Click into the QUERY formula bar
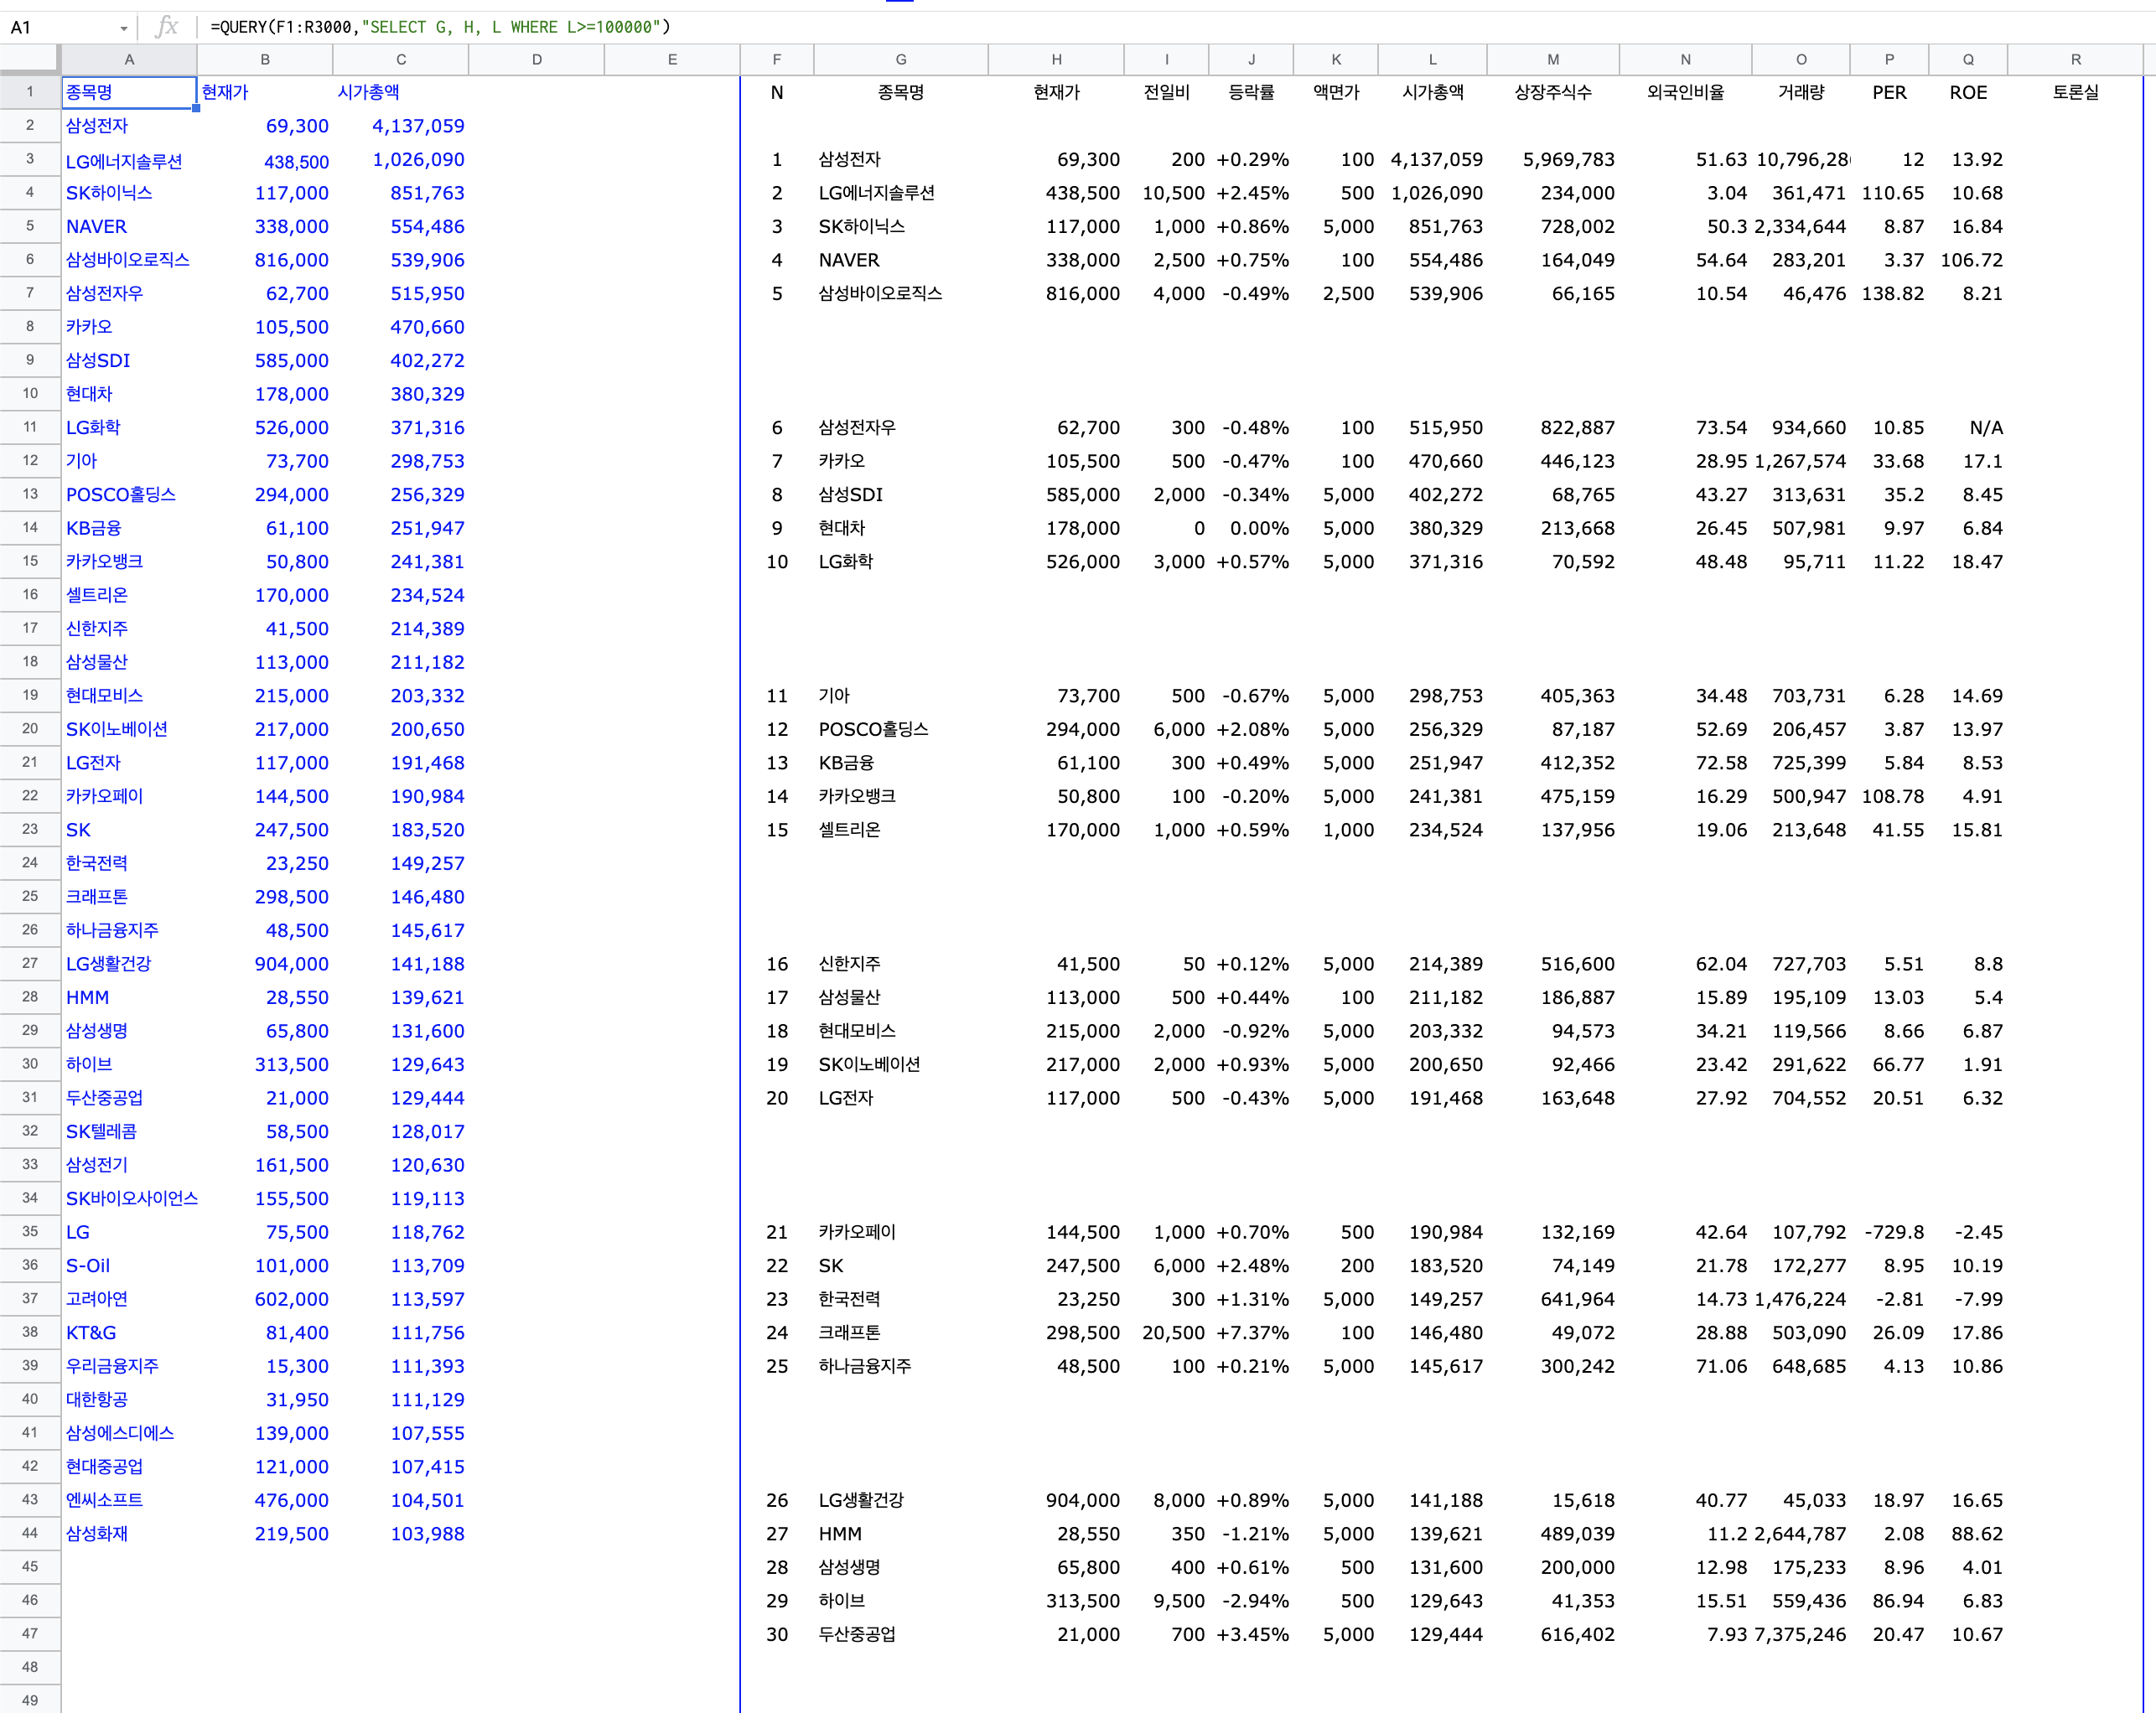Screen dimensions: 2156x1713 pyautogui.click(x=440, y=27)
